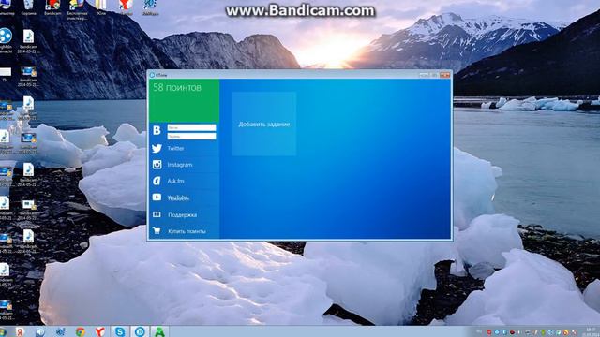
Task: Select the Hamachi desktop icon
Action: point(6,41)
